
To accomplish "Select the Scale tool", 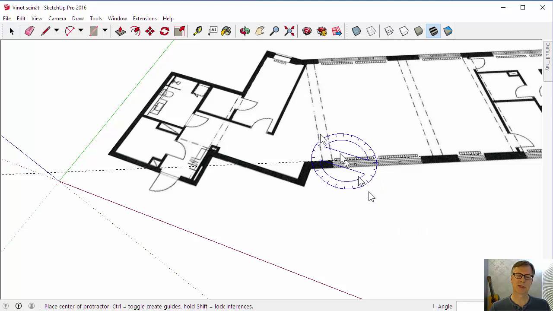I will click(x=179, y=31).
